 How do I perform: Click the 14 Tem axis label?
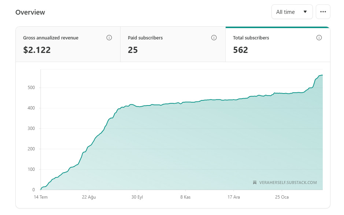pos(41,197)
